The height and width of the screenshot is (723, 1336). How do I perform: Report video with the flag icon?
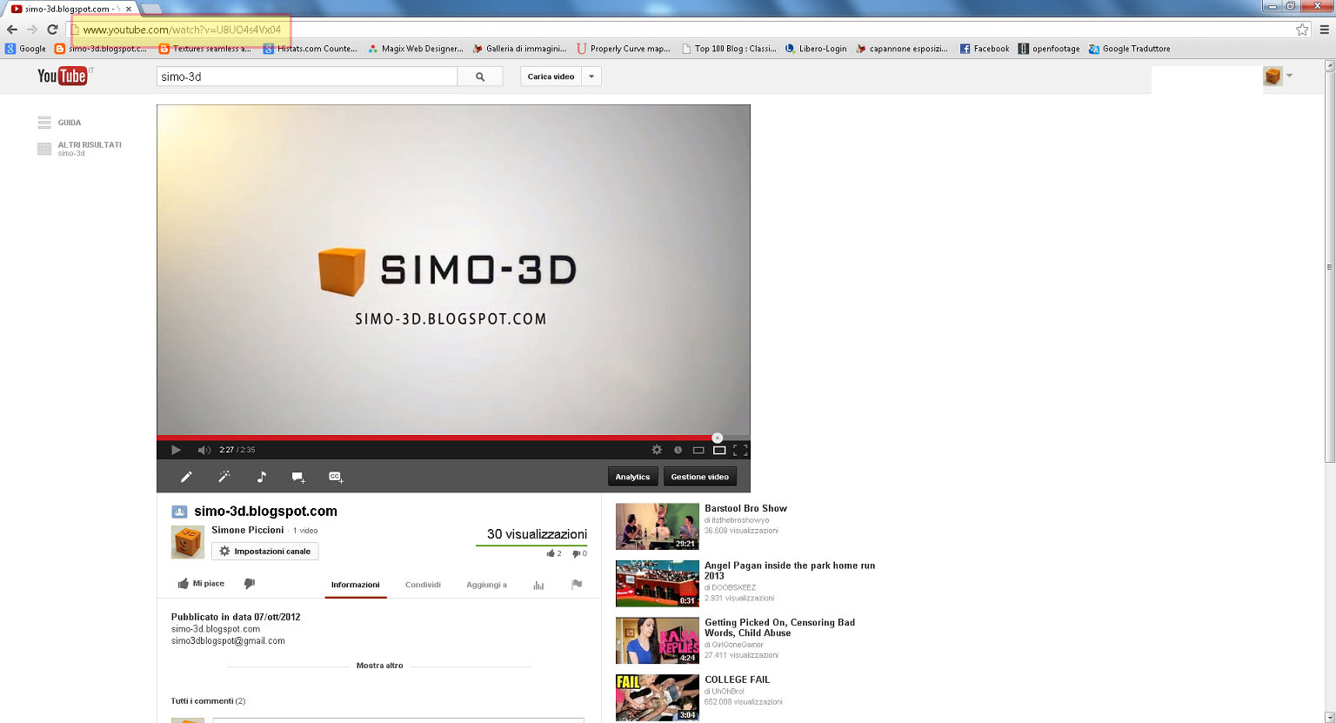576,585
